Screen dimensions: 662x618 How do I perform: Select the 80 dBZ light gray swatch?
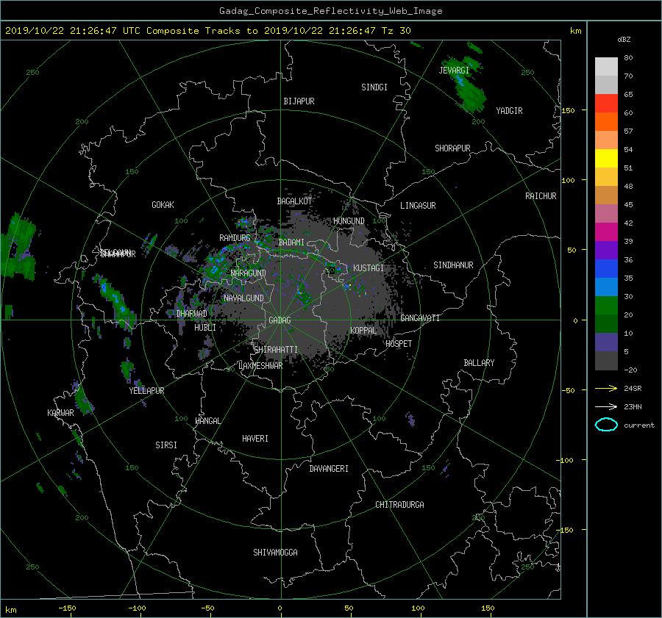pos(606,67)
